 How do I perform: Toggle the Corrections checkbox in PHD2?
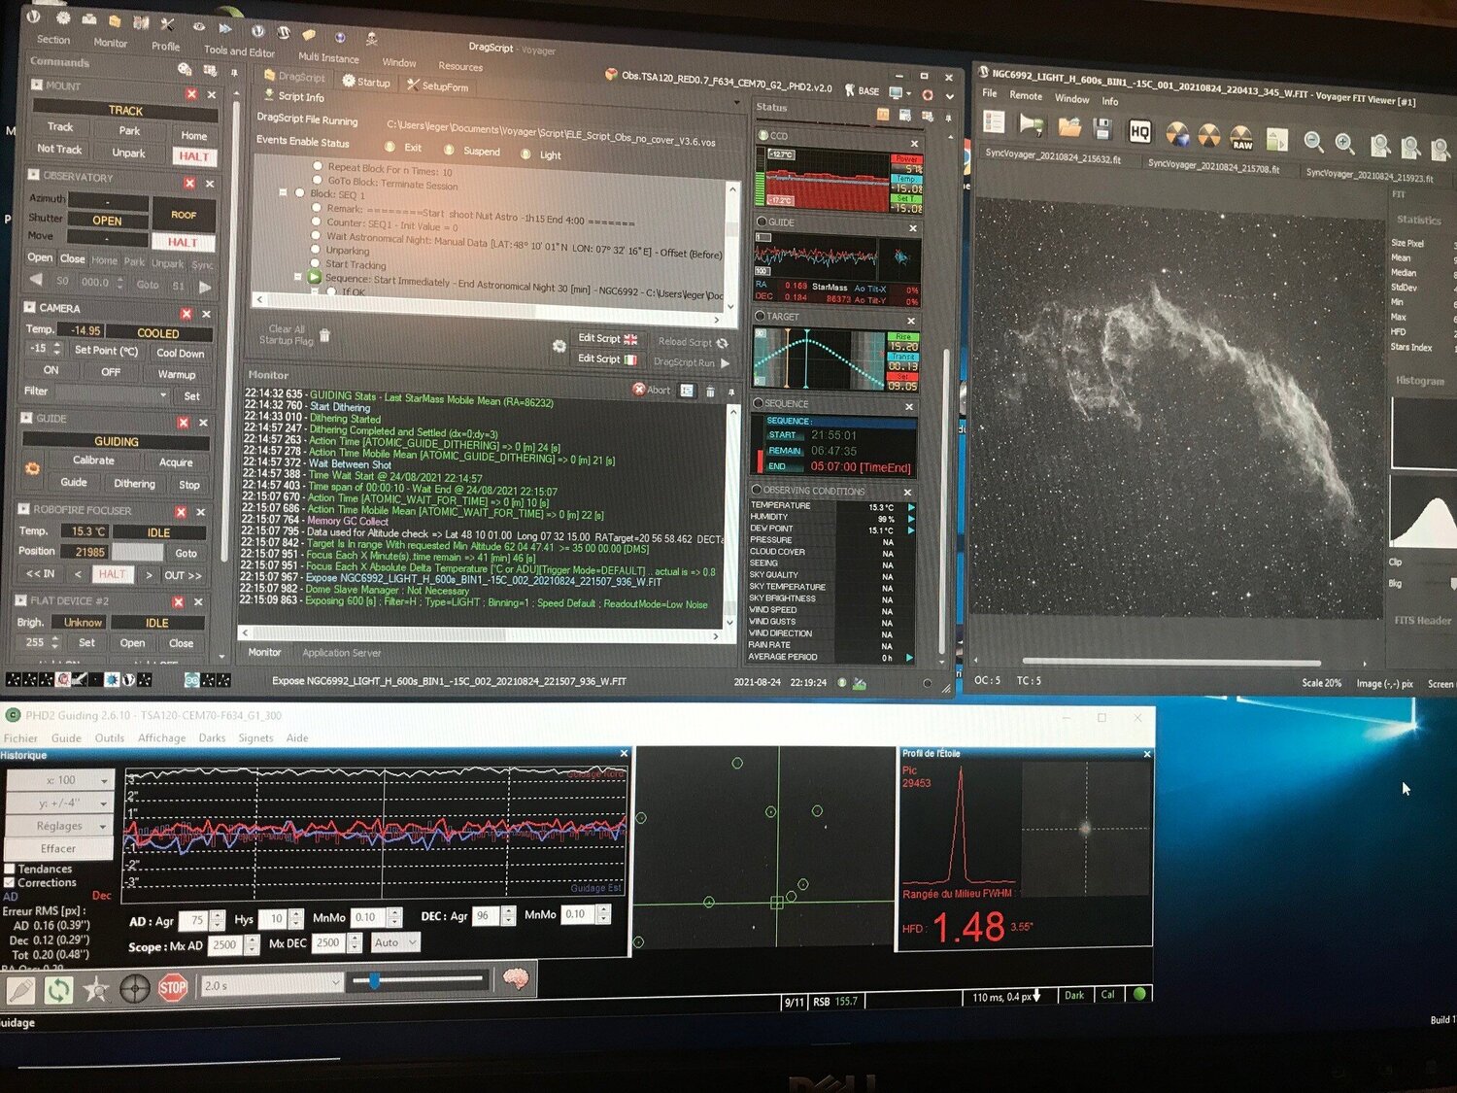click(12, 882)
